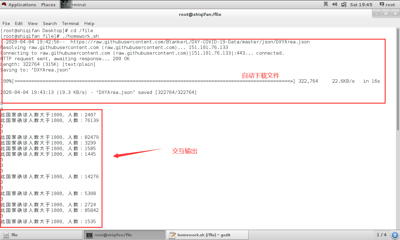Viewport: 400px width, 240px height.
Task: Select root@shiqifan:/file taskbar entry
Action: click(125, 235)
